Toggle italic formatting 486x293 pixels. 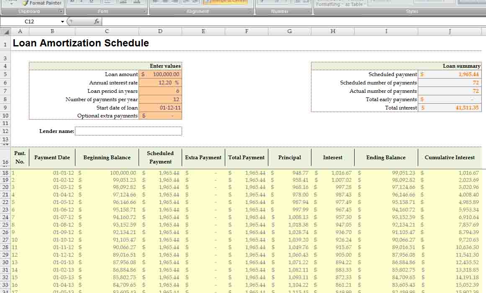(x=81, y=2)
